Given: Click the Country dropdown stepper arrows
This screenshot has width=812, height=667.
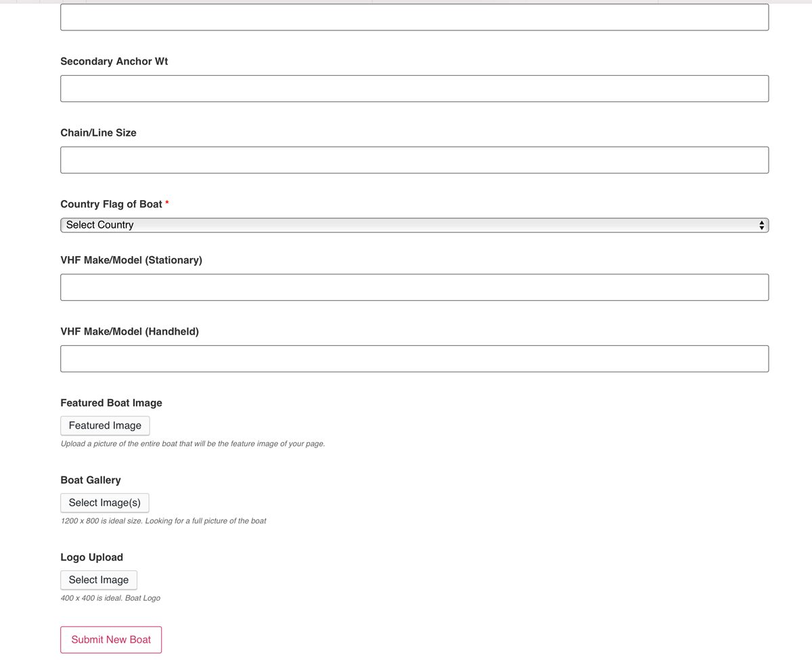Looking at the screenshot, I should click(762, 225).
